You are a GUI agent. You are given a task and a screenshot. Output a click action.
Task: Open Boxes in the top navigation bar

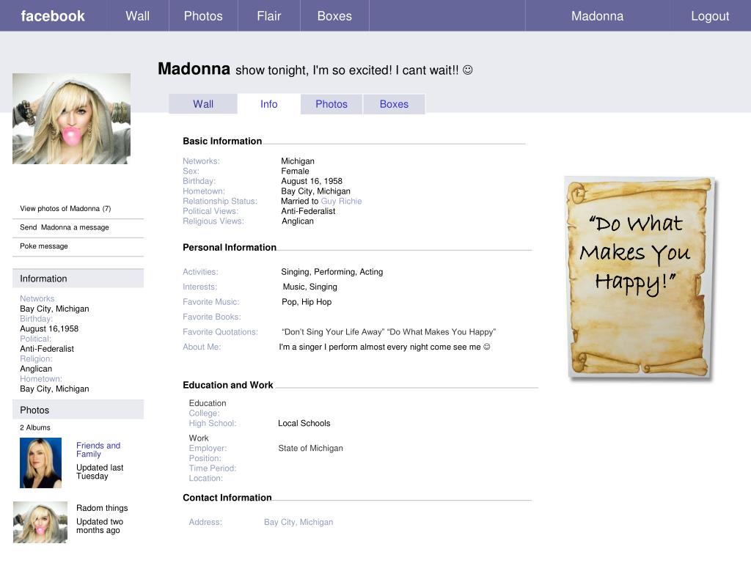tap(334, 16)
